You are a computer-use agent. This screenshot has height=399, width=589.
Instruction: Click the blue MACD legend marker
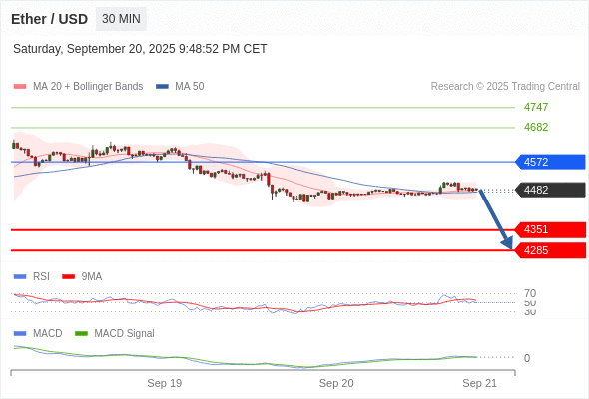pyautogui.click(x=20, y=333)
